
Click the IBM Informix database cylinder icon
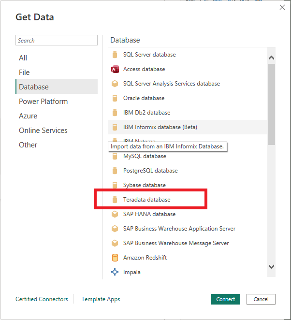click(115, 127)
